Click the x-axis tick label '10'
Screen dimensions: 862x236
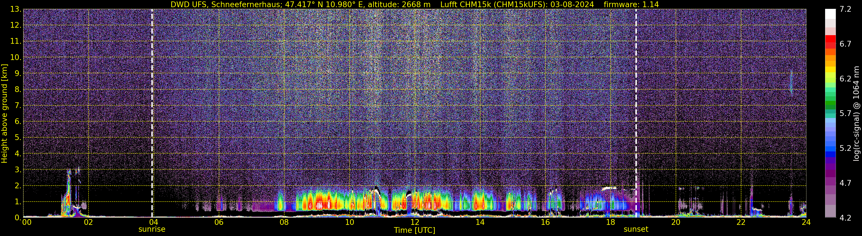click(349, 222)
